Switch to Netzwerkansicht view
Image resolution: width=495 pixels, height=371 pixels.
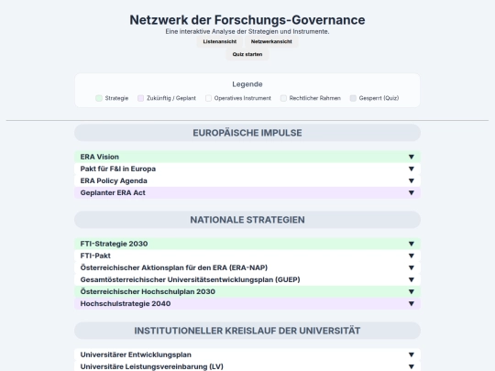tap(271, 41)
